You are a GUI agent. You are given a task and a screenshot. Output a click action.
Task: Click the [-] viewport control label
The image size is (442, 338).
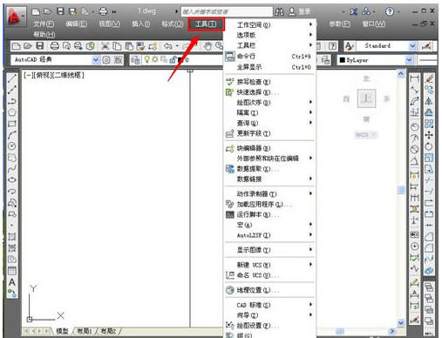[29, 76]
